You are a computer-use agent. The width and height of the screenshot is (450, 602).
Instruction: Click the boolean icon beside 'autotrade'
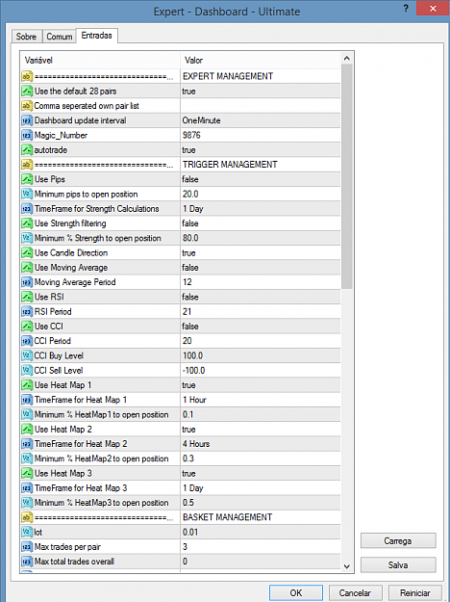click(27, 150)
